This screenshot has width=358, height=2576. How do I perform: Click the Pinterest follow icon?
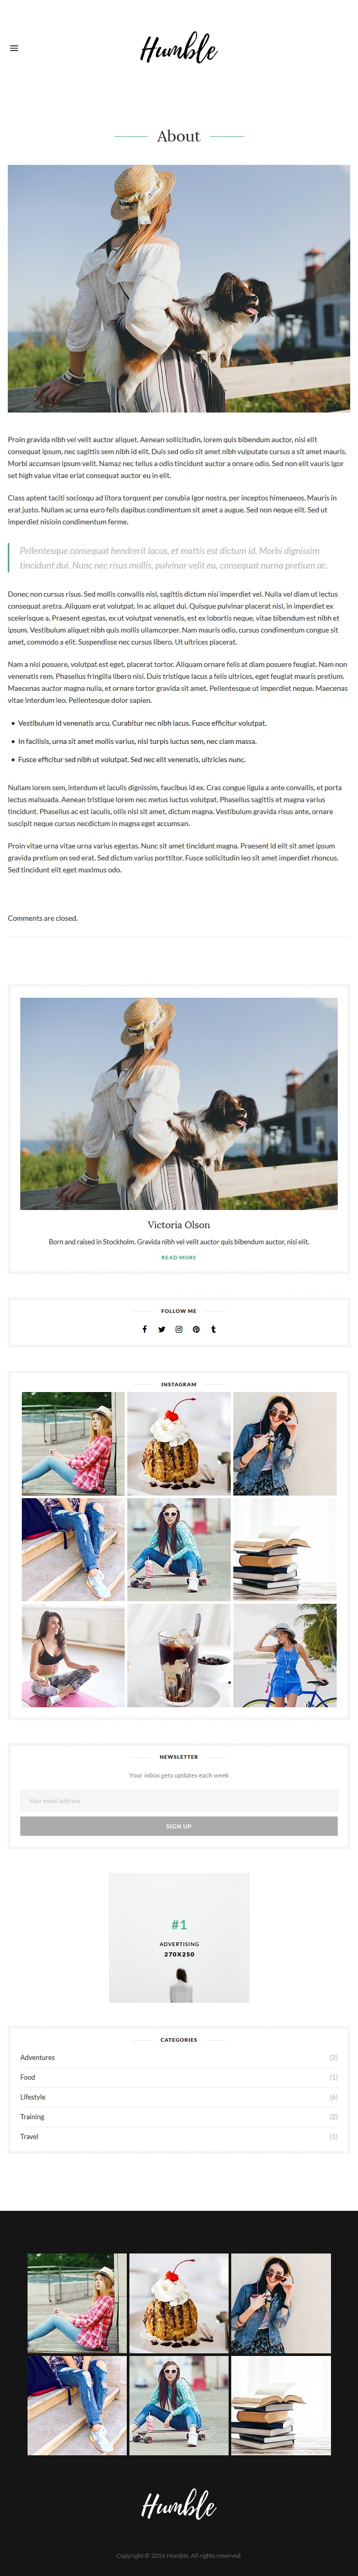point(196,1329)
